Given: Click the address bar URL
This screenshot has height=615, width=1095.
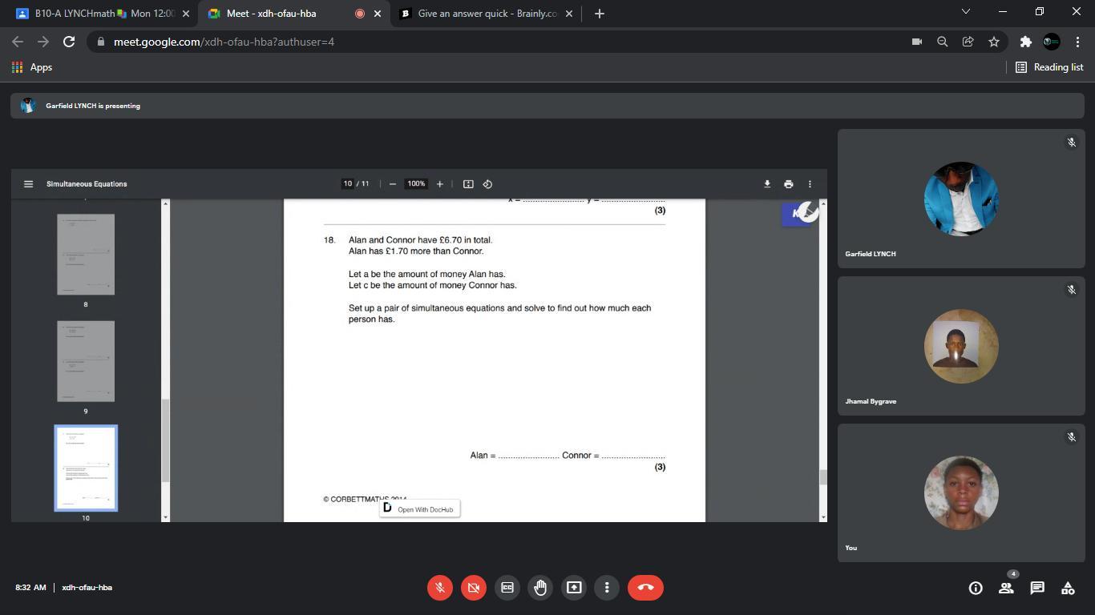Looking at the screenshot, I should pos(224,42).
